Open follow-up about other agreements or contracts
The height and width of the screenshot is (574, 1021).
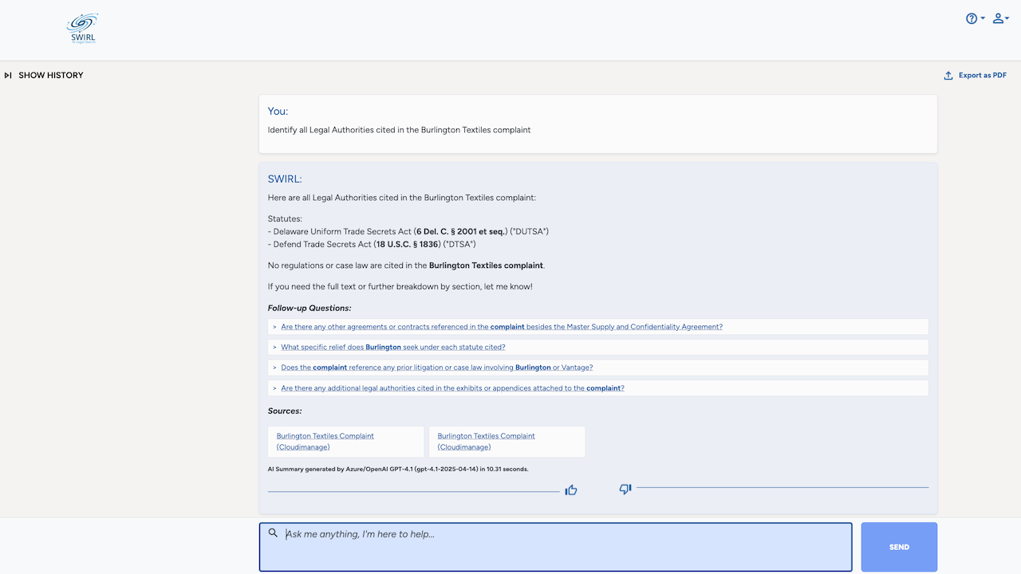pos(502,327)
